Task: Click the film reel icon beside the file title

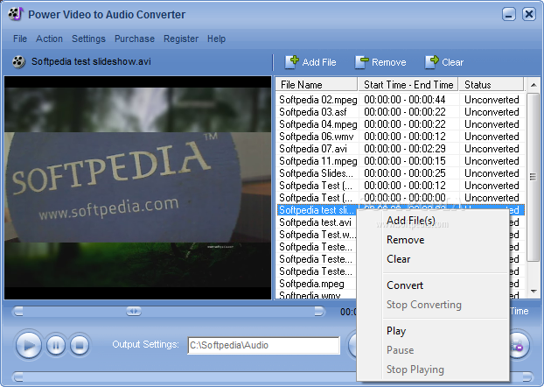Action: click(x=18, y=62)
